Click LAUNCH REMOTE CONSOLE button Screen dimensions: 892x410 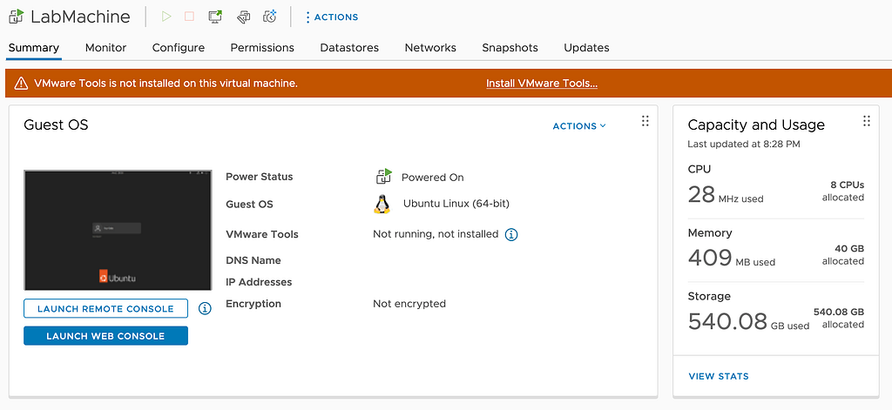105,309
